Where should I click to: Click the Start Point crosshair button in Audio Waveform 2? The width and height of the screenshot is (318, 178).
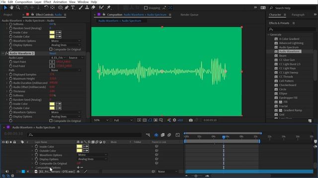[x=52, y=62]
